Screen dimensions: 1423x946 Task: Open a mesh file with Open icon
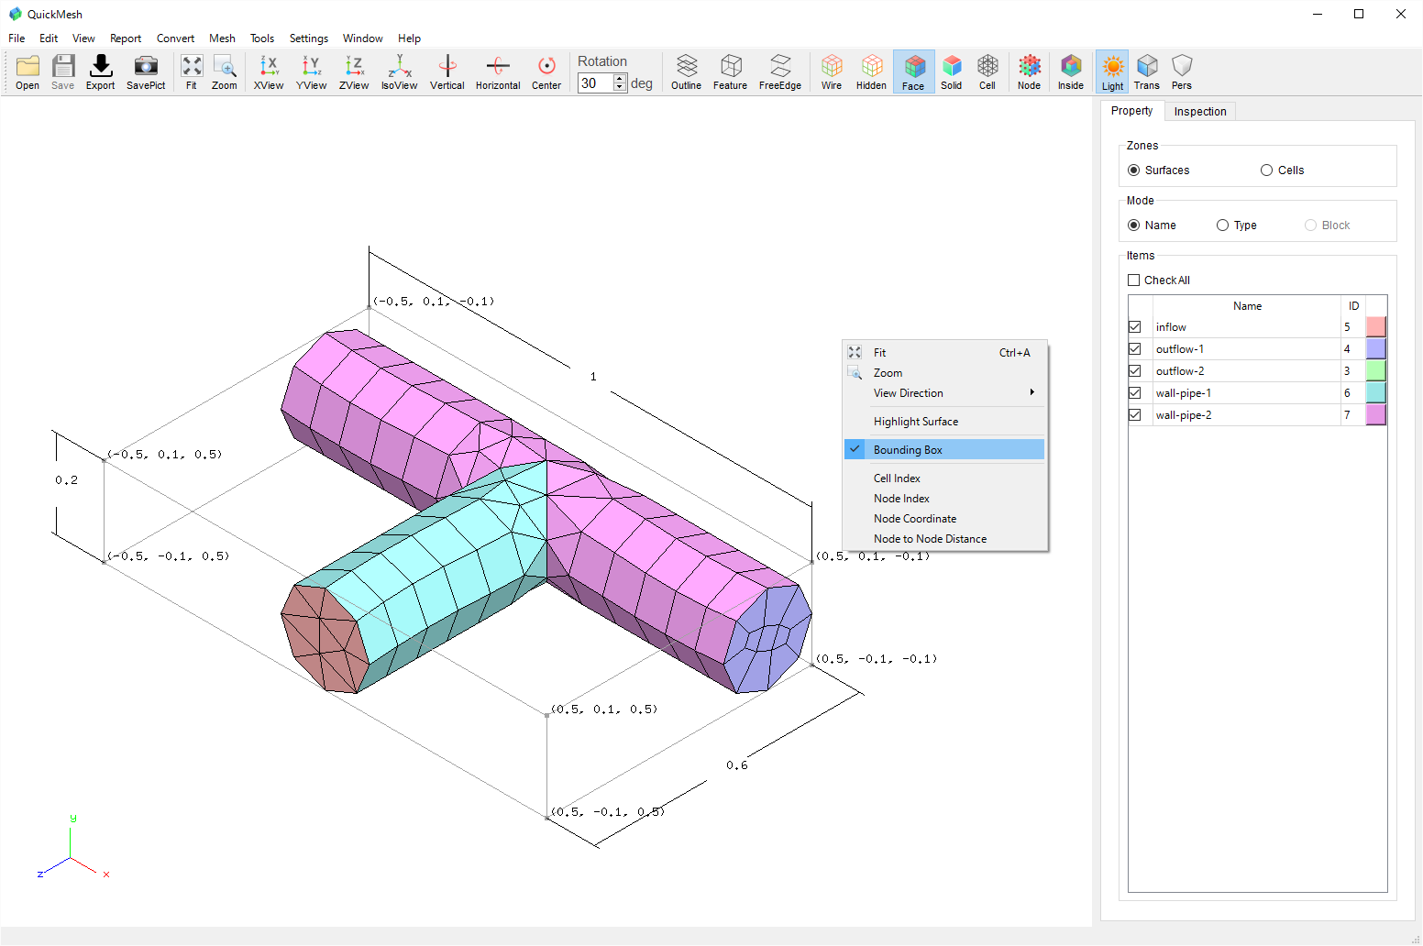(28, 71)
